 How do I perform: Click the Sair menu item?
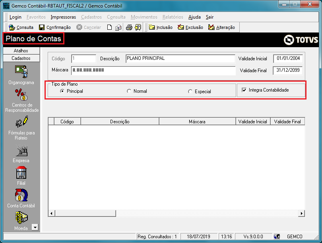tap(209, 17)
